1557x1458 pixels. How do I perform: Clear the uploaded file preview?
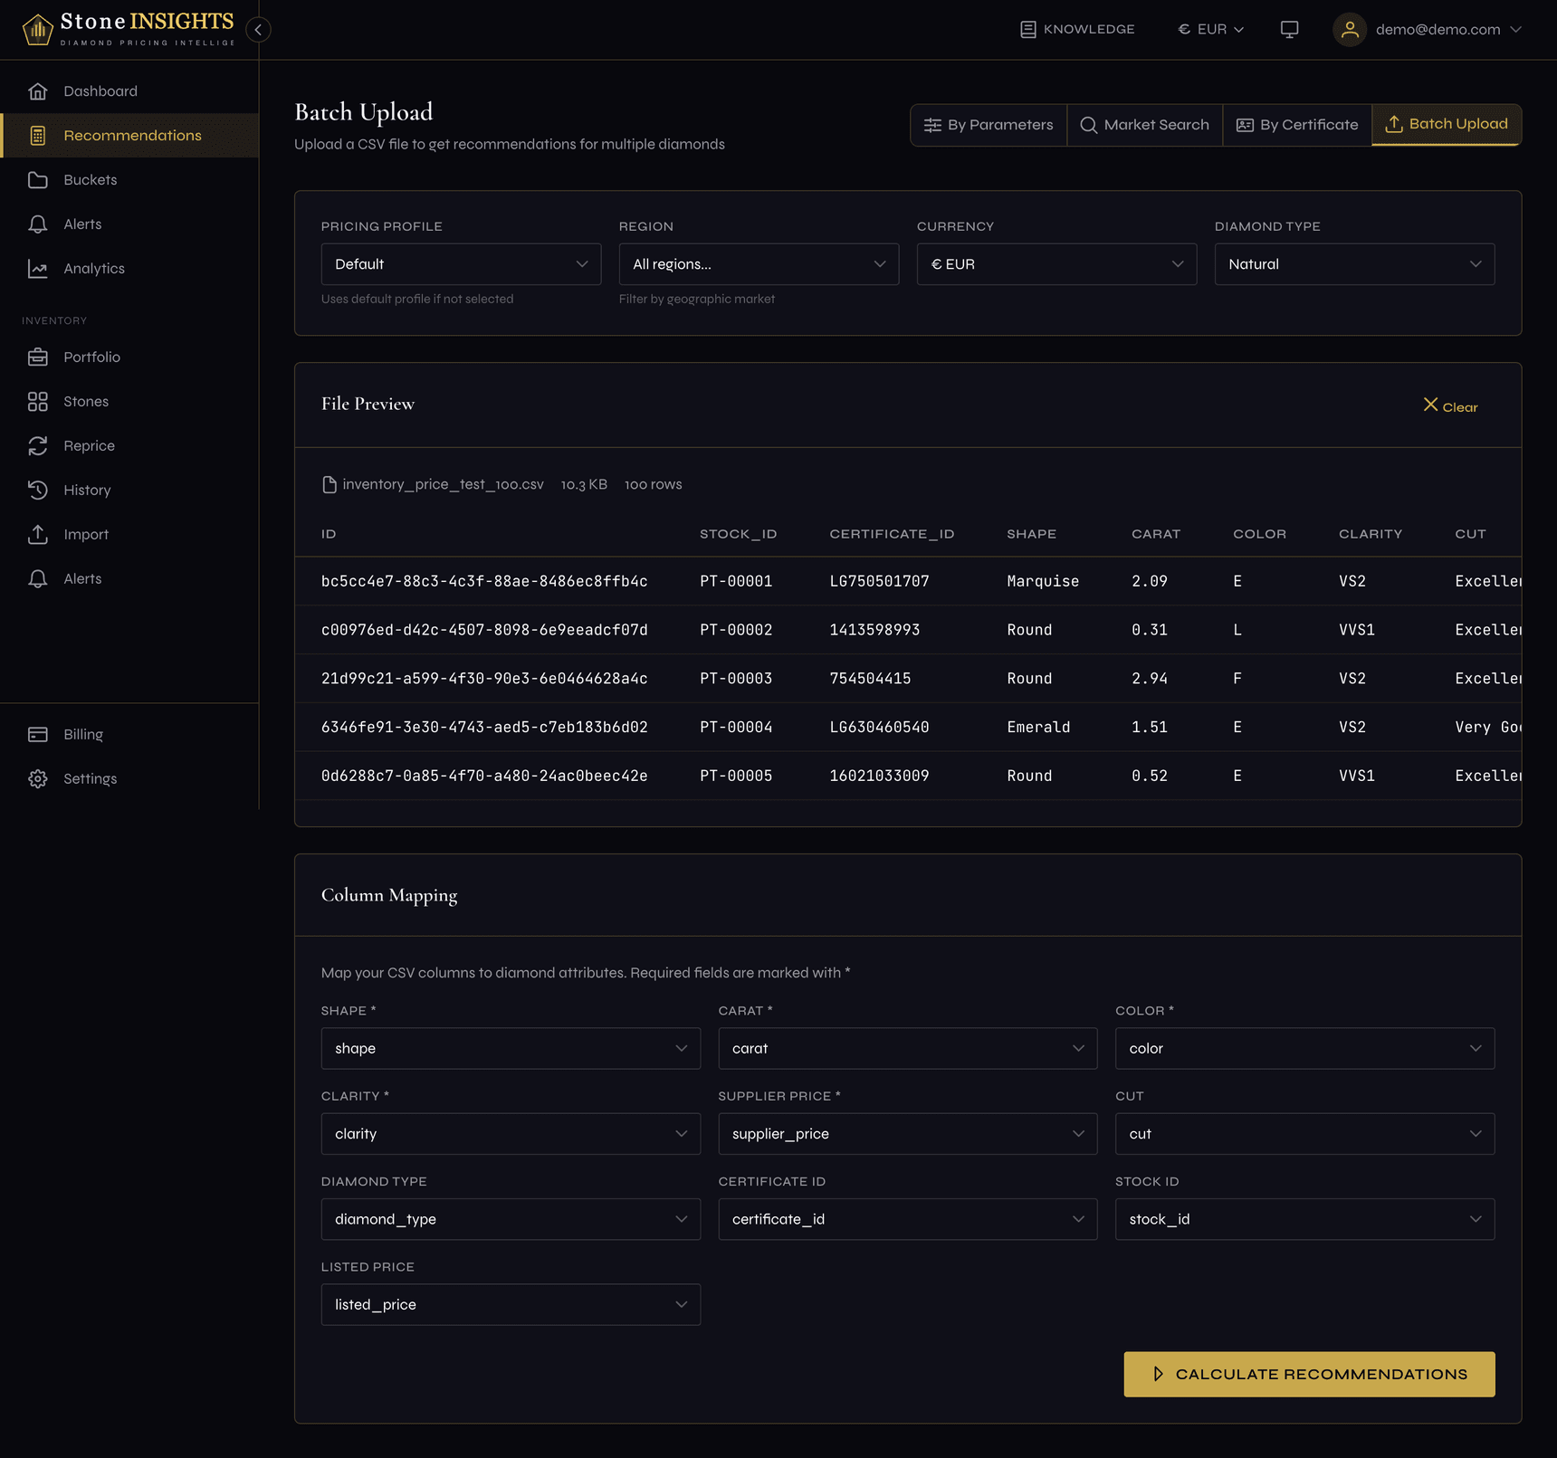coord(1450,406)
